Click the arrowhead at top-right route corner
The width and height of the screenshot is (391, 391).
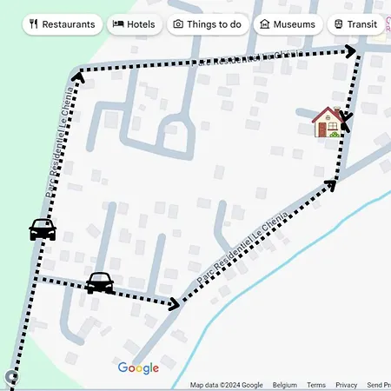351,51
